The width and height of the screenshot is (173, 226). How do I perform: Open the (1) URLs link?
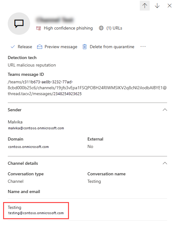coord(114,28)
